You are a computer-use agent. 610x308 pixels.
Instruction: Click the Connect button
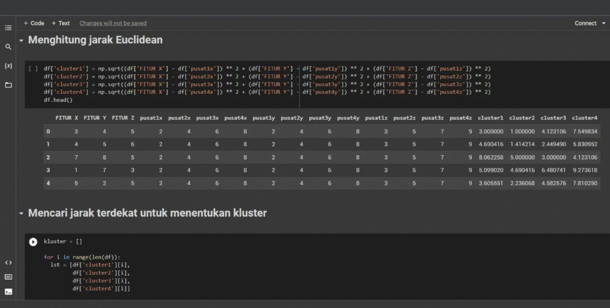click(585, 23)
